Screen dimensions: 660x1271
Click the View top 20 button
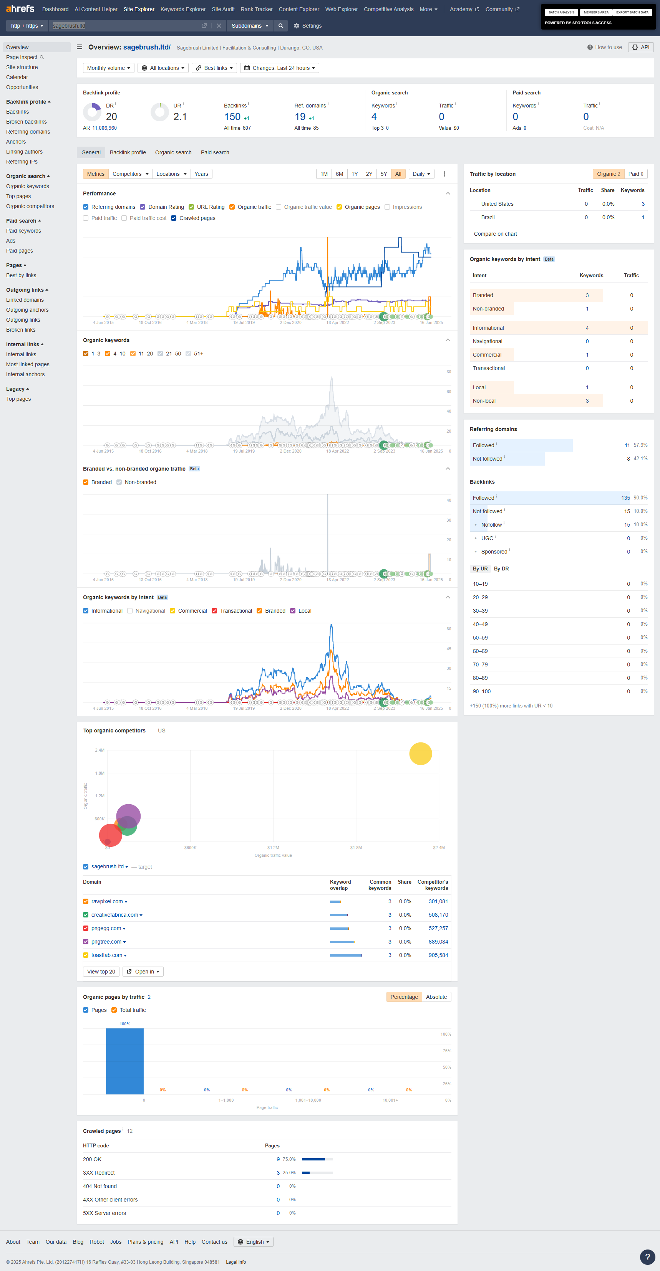click(x=101, y=972)
